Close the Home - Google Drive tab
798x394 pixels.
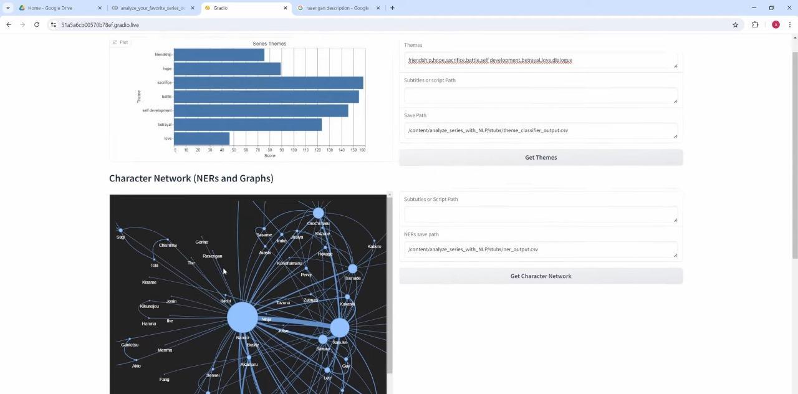pyautogui.click(x=100, y=8)
